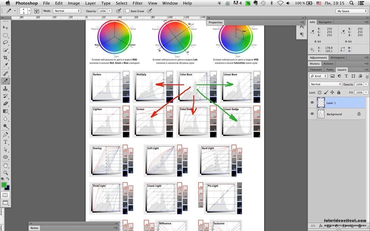Hide Layer 1 visibility eye
The width and height of the screenshot is (370, 231).
pos(312,103)
